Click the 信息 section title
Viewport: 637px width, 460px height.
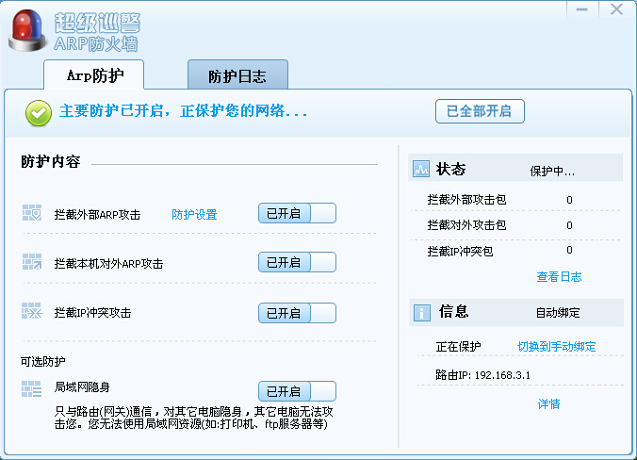[x=454, y=311]
